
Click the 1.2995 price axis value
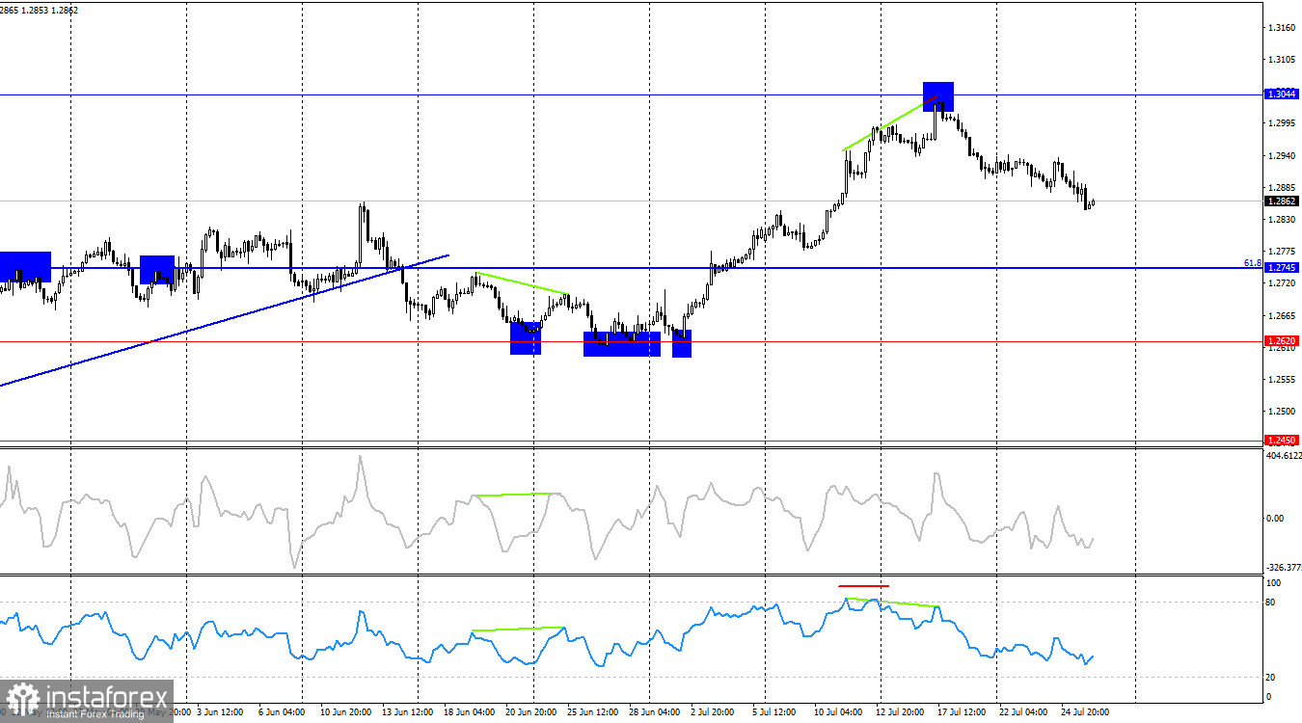1282,123
